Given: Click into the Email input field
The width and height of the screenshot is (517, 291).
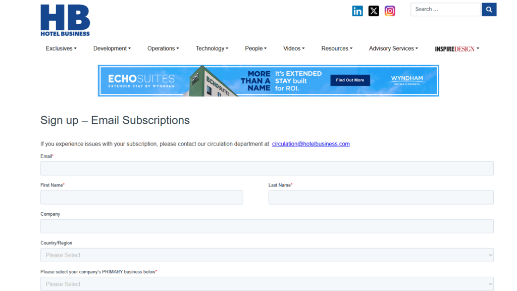Looking at the screenshot, I should (267, 168).
